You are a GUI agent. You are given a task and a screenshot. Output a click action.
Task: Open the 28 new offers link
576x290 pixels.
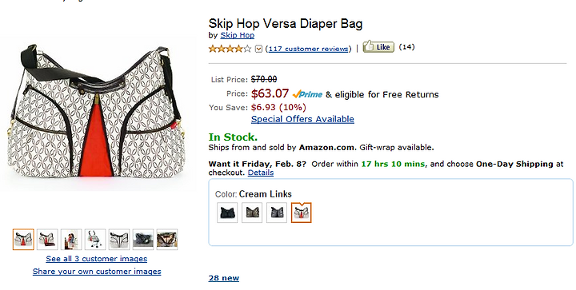(224, 278)
